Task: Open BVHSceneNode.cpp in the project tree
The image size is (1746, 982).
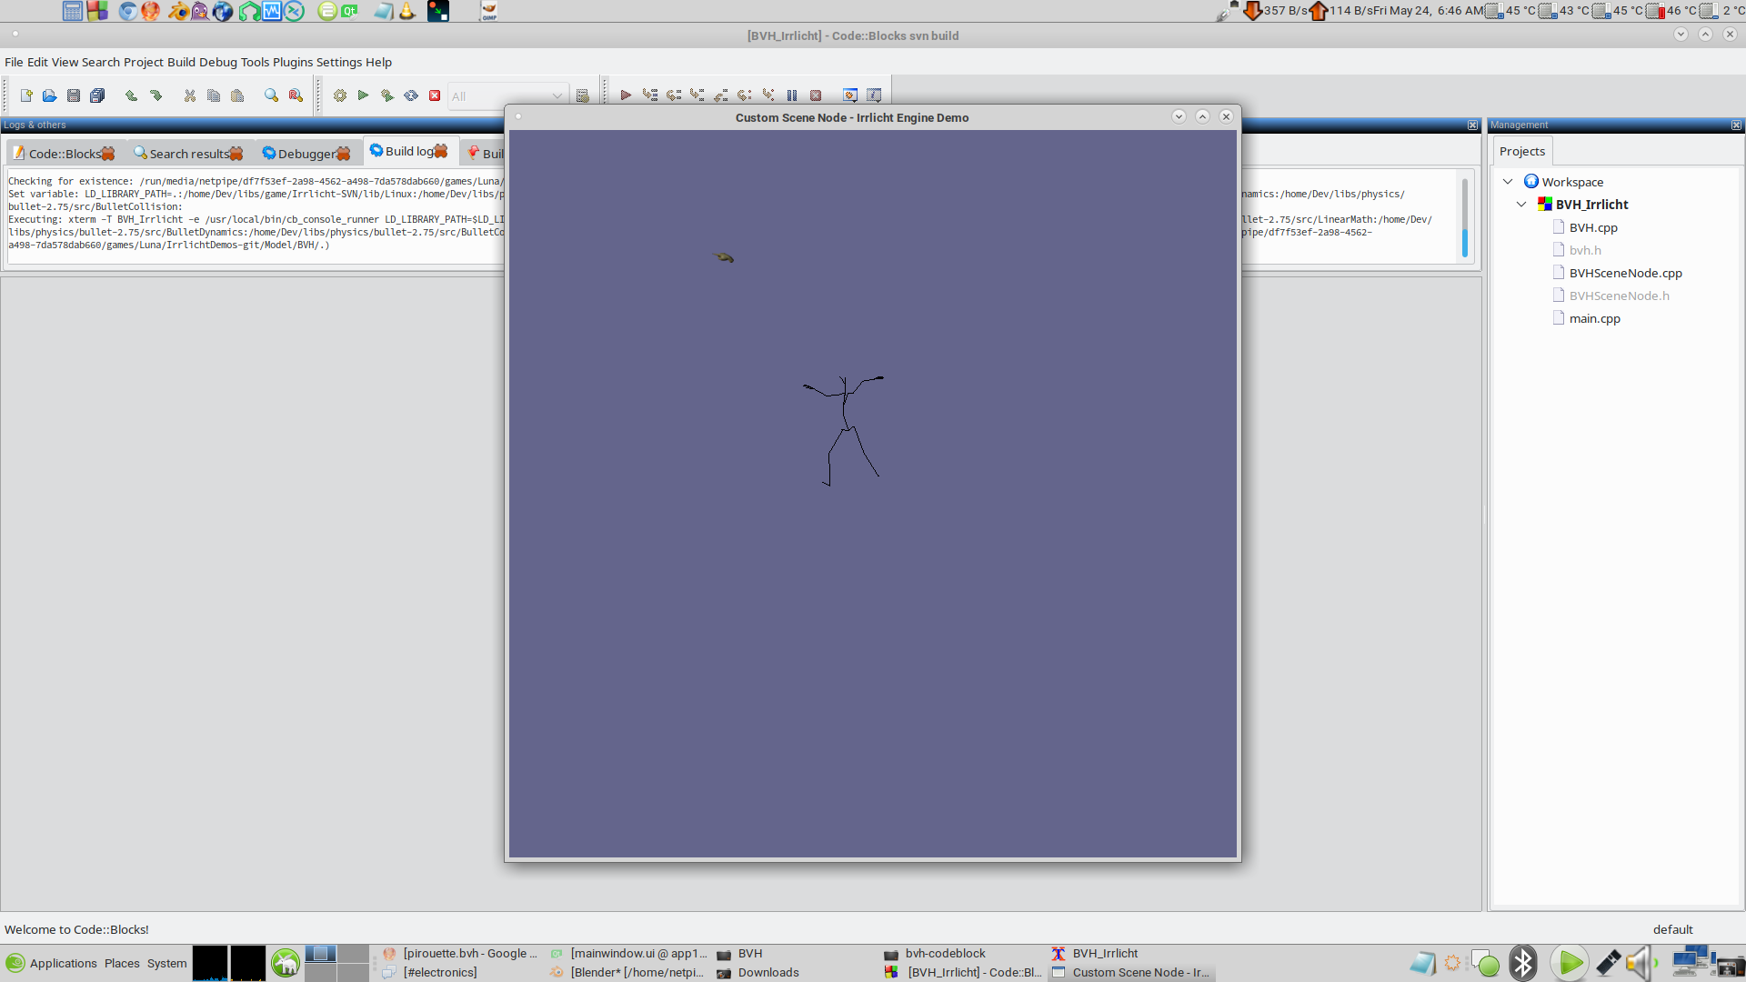Action: click(1625, 273)
